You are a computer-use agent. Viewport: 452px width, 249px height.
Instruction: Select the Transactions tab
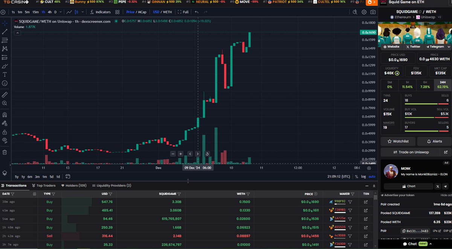[x=14, y=186]
